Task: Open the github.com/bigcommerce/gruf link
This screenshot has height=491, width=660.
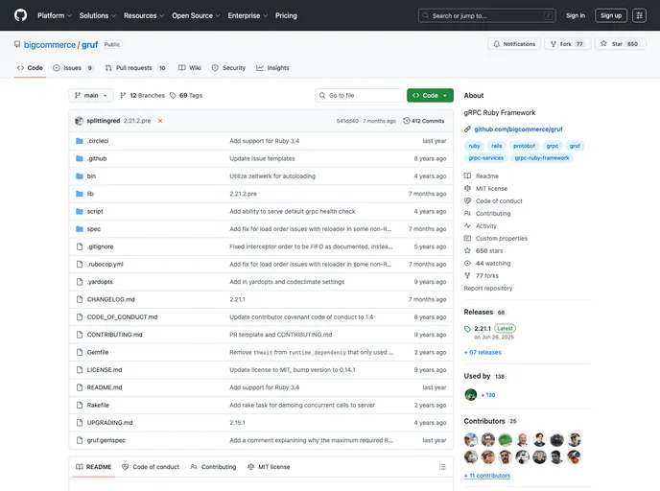Action: point(517,129)
